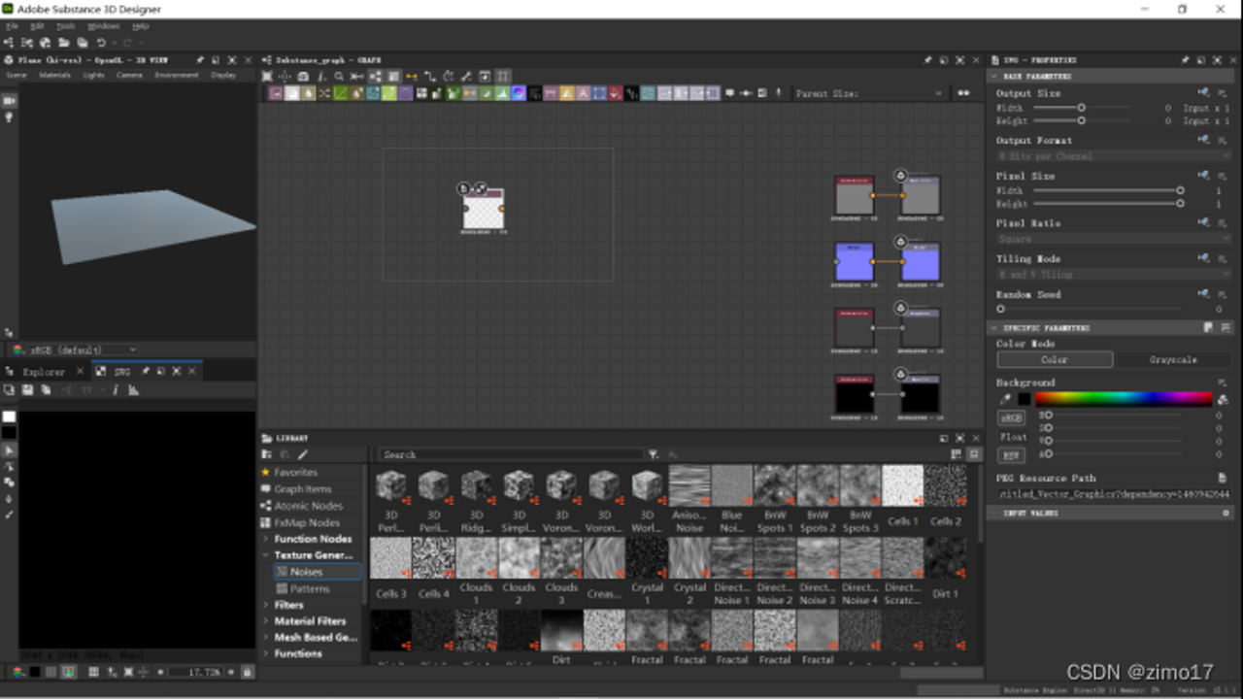Click link icon next to Parent Size
The image size is (1243, 699).
point(963,93)
